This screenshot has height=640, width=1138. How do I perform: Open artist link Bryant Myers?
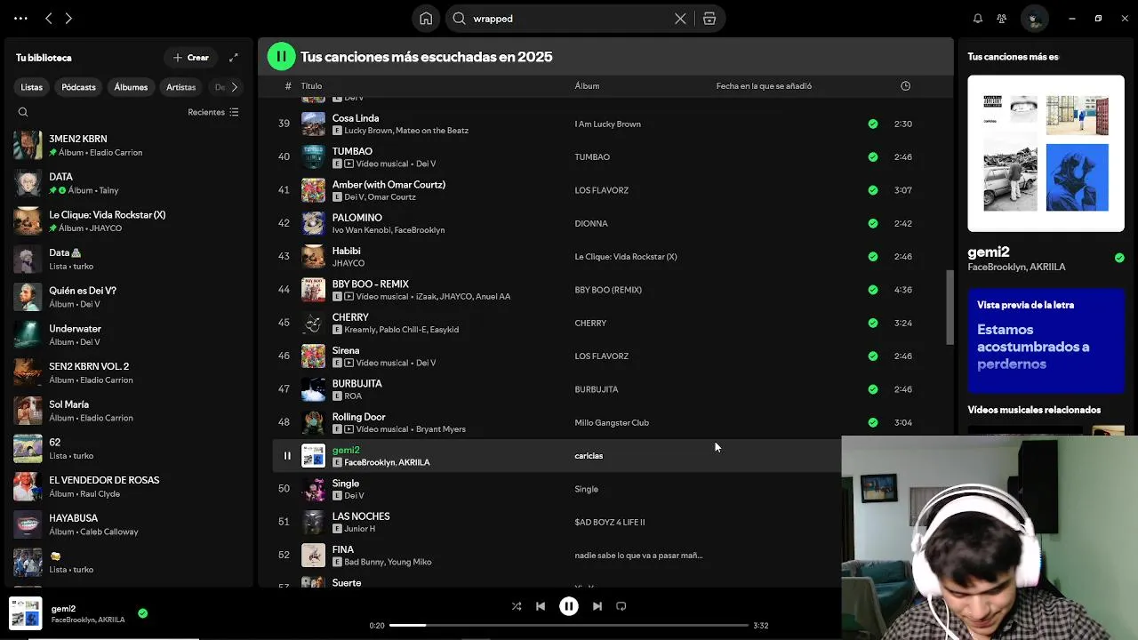click(441, 429)
